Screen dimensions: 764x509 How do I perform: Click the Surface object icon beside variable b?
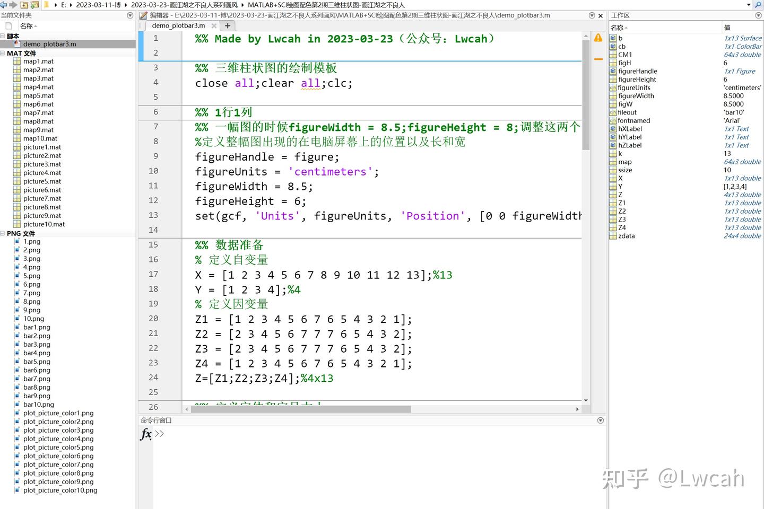click(x=613, y=38)
